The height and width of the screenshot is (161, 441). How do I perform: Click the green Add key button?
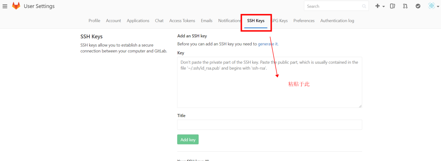pyautogui.click(x=188, y=139)
